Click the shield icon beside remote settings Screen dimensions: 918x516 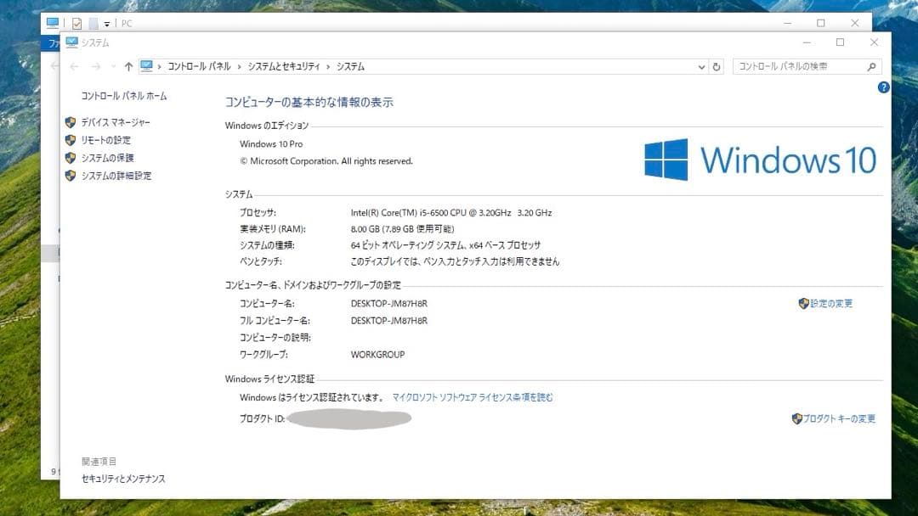click(x=71, y=140)
